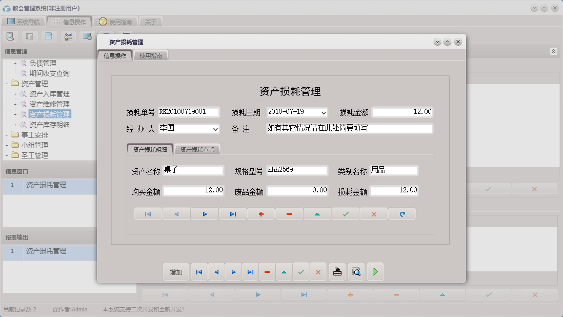Click the green checkmark confirm icon
Screen dimensions: 563x317
pos(345,214)
